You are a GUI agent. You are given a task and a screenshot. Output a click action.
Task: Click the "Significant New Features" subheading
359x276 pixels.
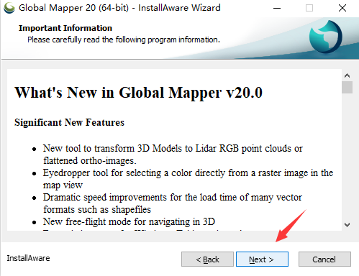69,122
